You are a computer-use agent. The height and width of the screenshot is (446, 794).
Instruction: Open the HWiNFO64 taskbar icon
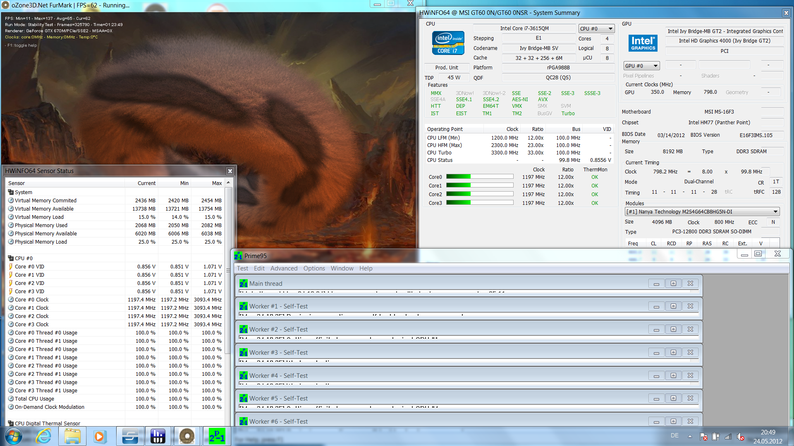pyautogui.click(x=158, y=436)
